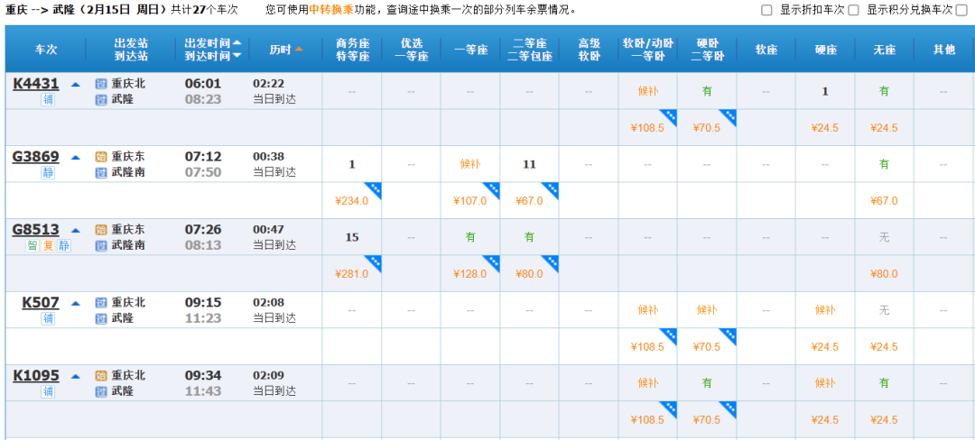Click the 铺 tag under K507

tap(49, 318)
